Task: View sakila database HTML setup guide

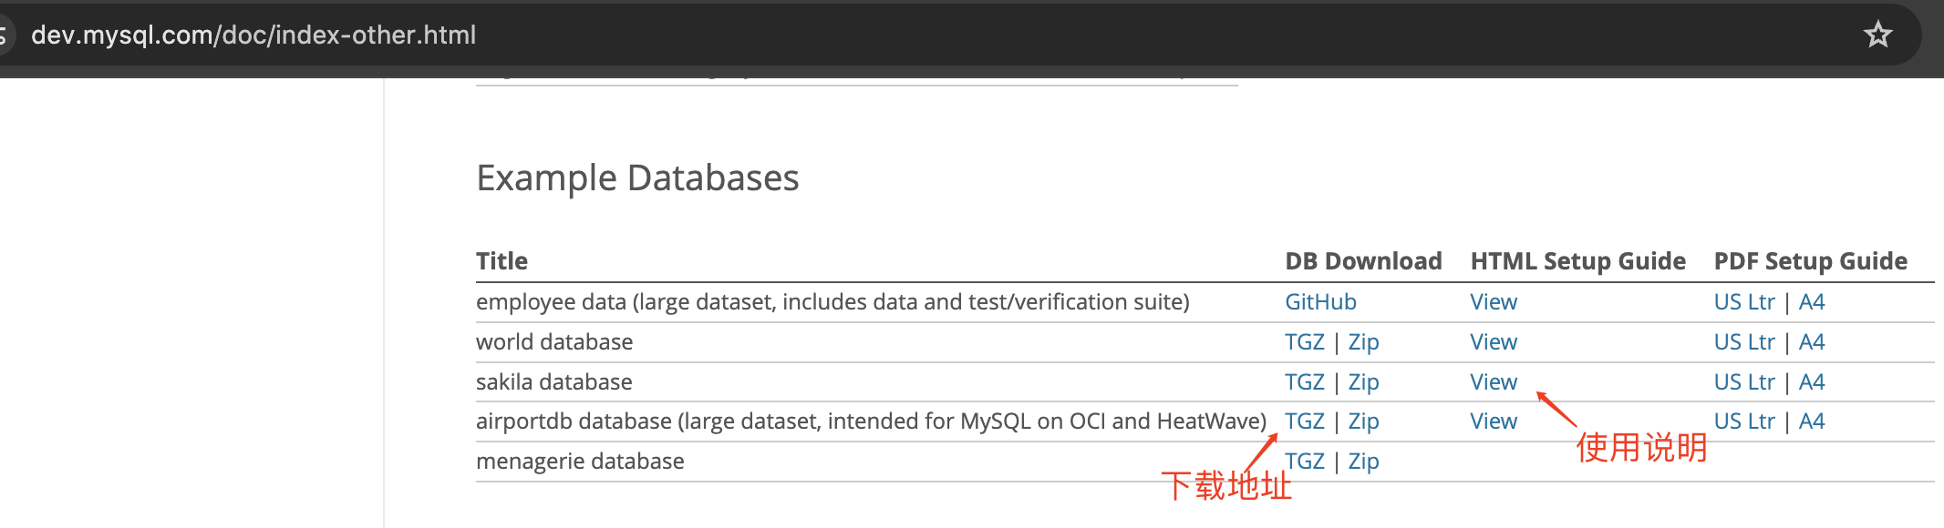Action: (1494, 382)
